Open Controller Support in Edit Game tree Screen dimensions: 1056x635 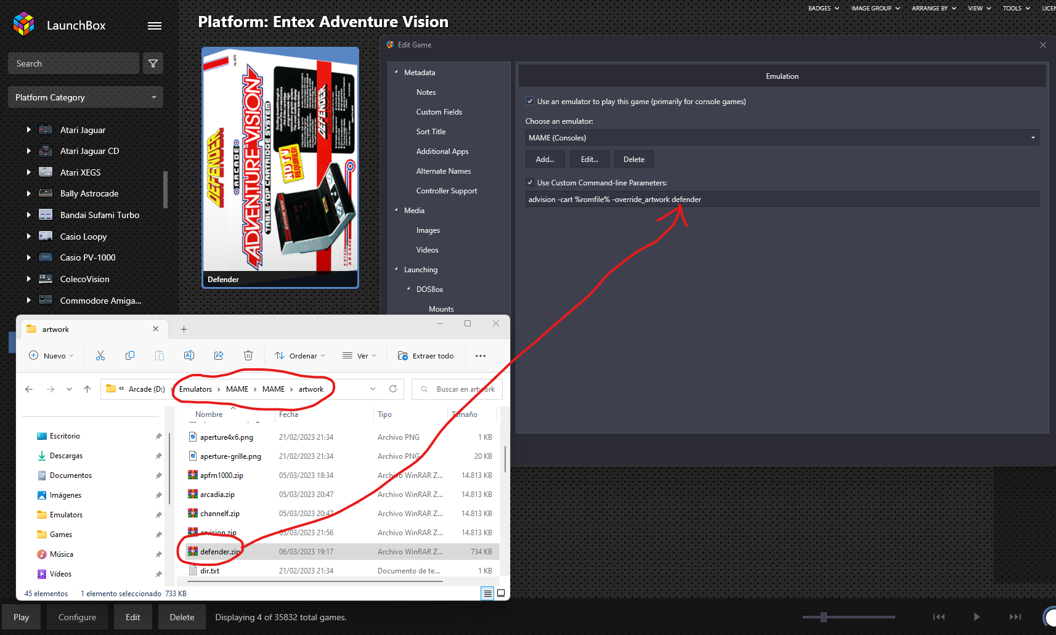tap(447, 190)
